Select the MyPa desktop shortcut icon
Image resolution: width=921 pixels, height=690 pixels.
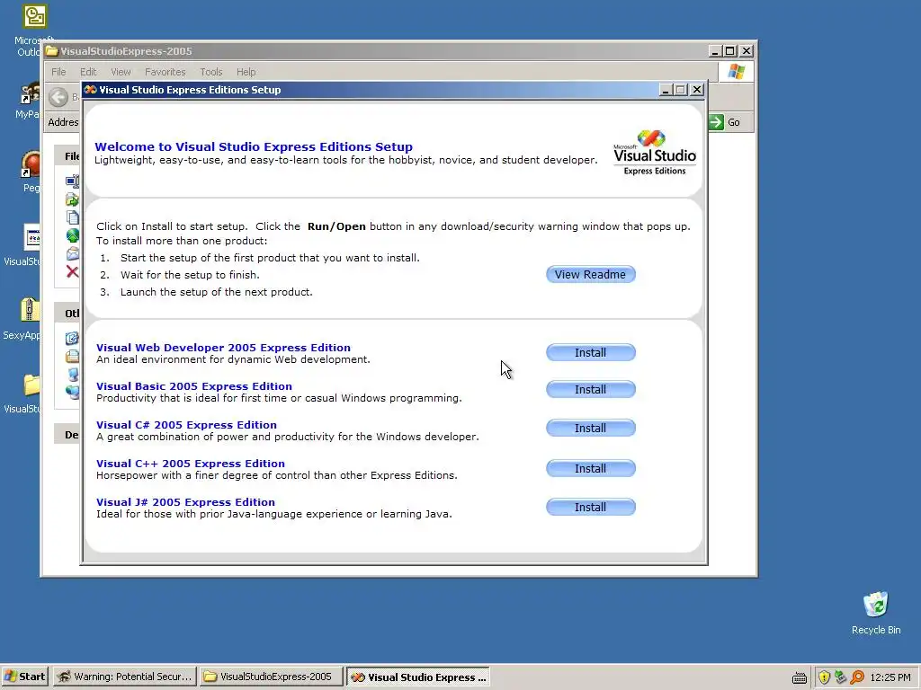click(30, 93)
